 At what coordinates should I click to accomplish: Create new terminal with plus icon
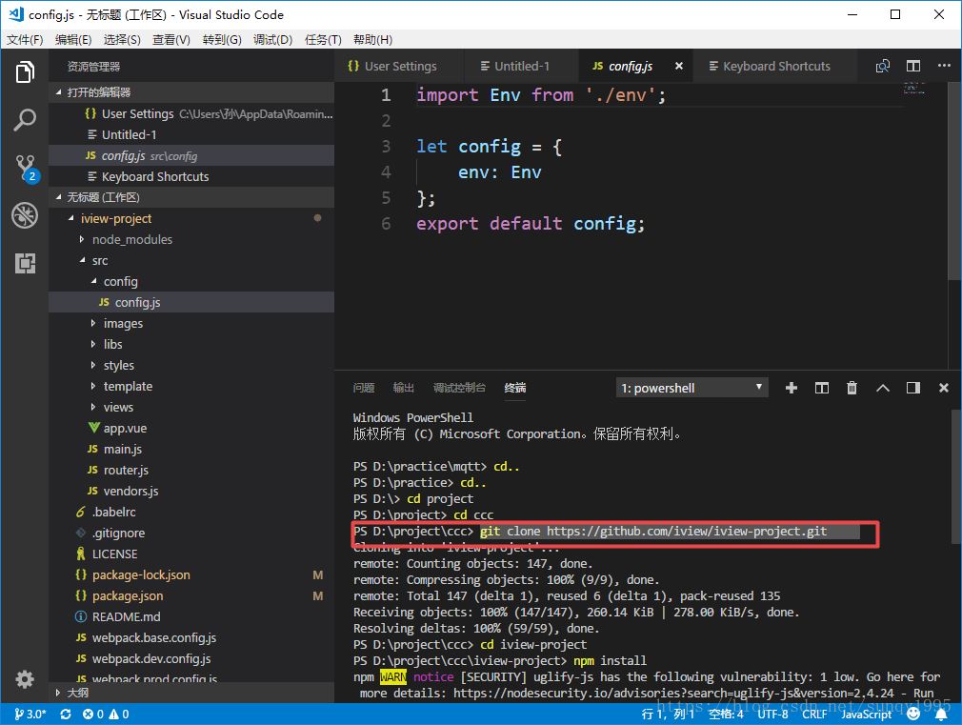pos(791,388)
